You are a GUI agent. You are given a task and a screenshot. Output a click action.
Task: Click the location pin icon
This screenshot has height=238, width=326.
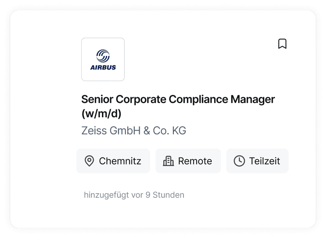[x=89, y=161]
